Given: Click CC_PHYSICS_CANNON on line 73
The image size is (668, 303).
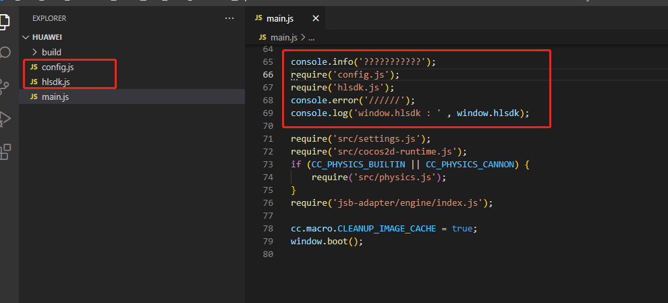Looking at the screenshot, I should pos(470,164).
